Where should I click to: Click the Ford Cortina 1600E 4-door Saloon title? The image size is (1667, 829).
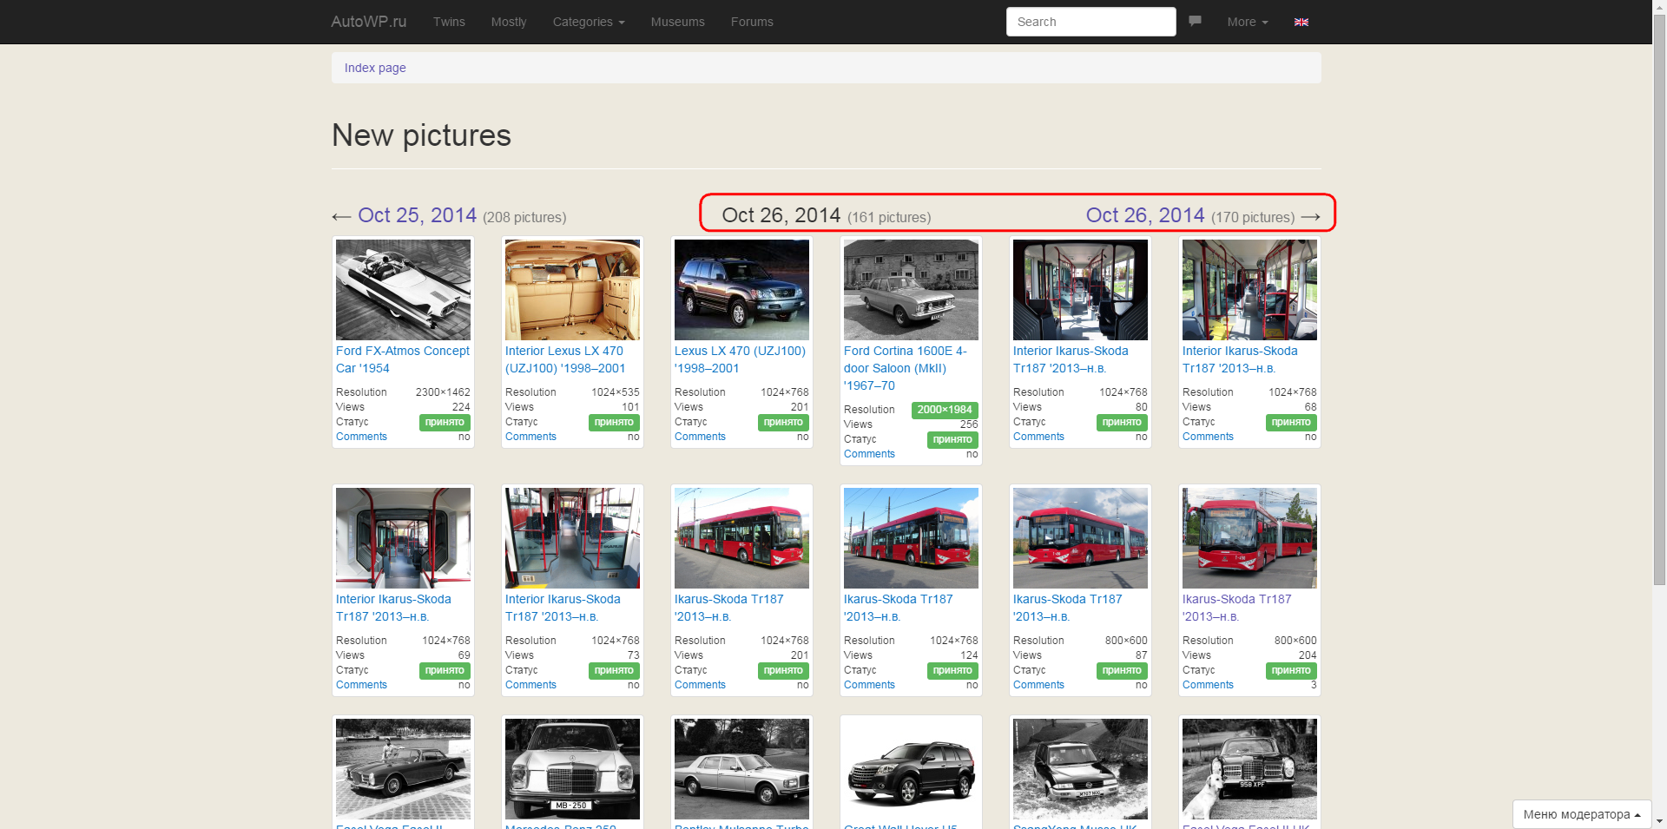906,368
